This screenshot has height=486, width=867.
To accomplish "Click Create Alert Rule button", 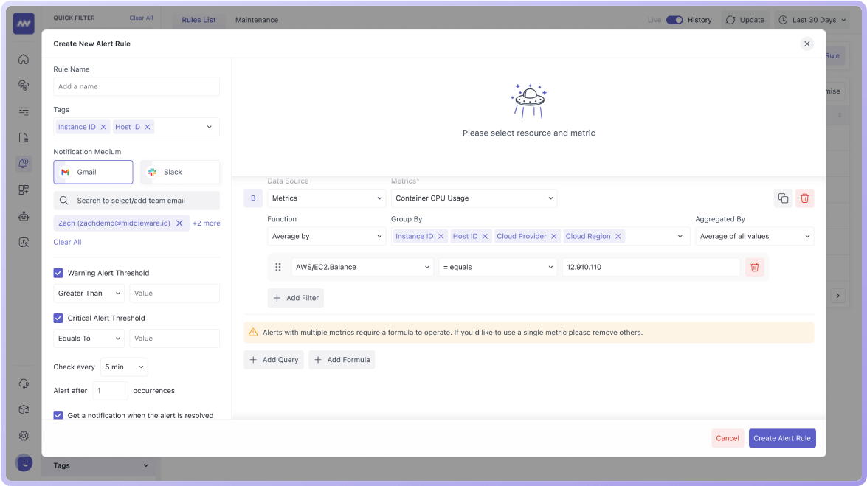I will click(x=782, y=438).
